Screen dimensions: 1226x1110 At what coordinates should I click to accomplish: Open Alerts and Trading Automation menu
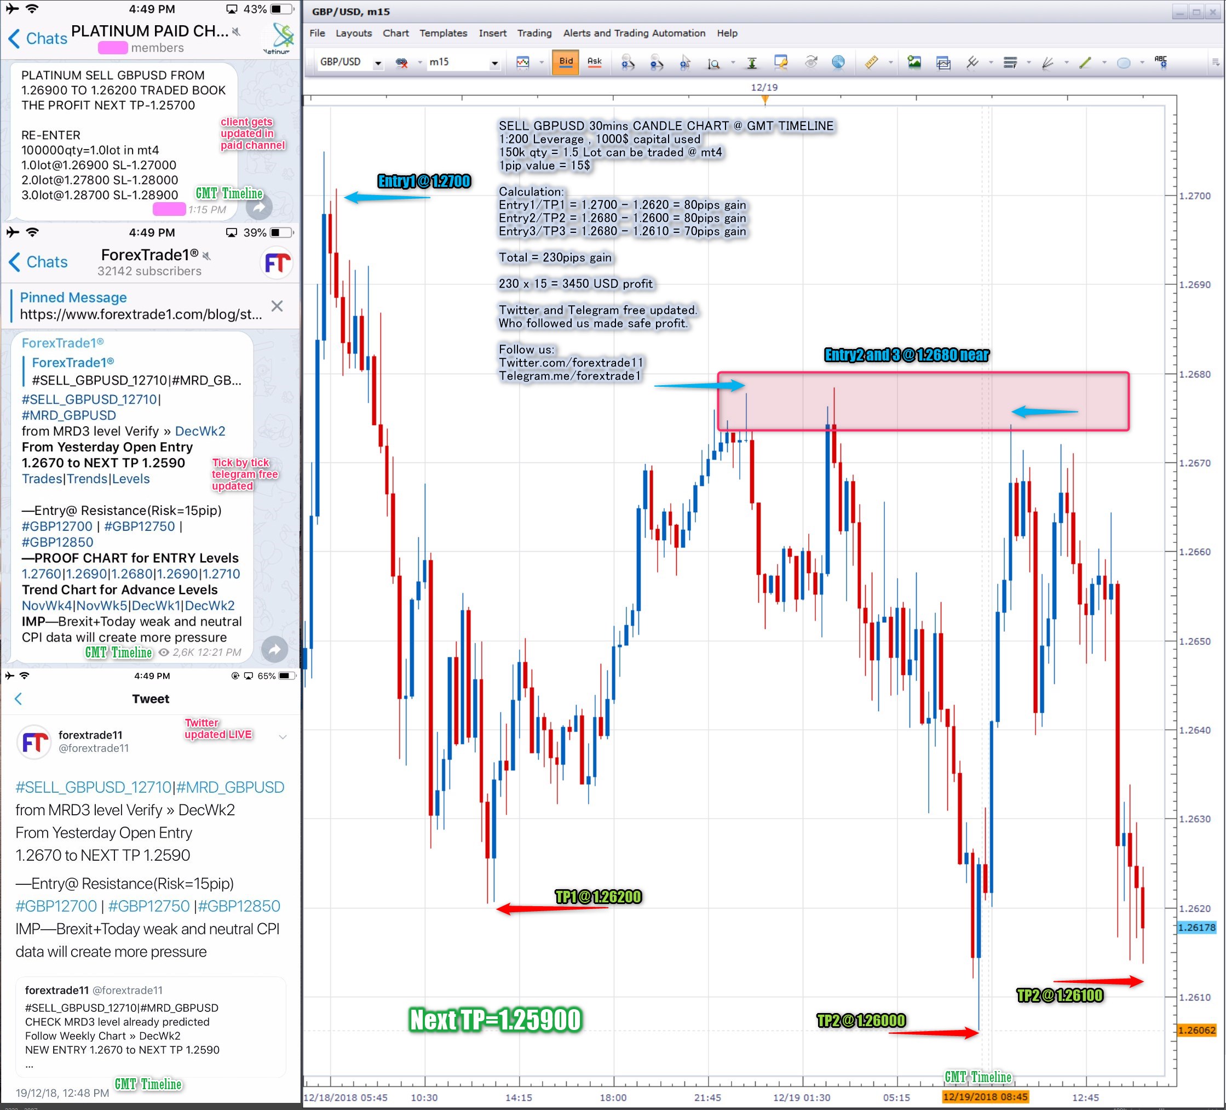coord(634,33)
